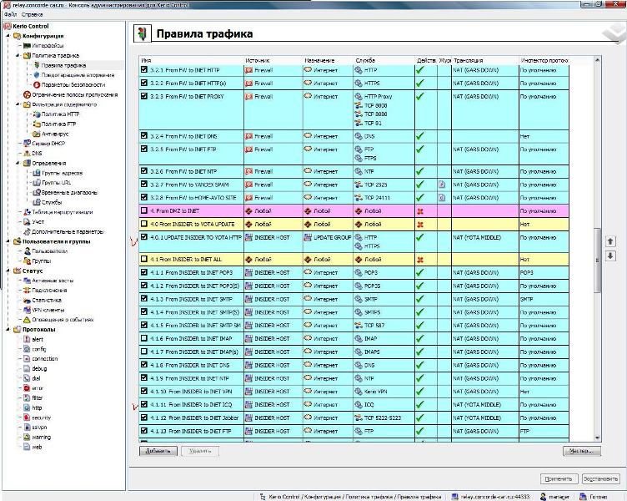Open Временные диапазоны icon
This screenshot has width=627, height=501.
click(x=37, y=193)
